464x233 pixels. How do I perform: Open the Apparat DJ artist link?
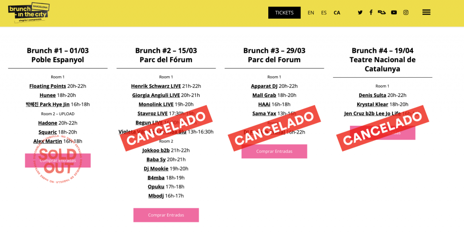[x=264, y=86]
